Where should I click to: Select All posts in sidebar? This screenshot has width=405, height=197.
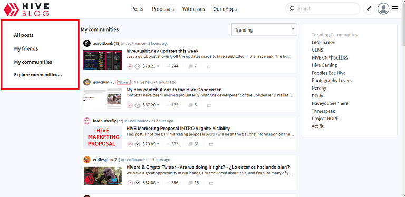(24, 35)
